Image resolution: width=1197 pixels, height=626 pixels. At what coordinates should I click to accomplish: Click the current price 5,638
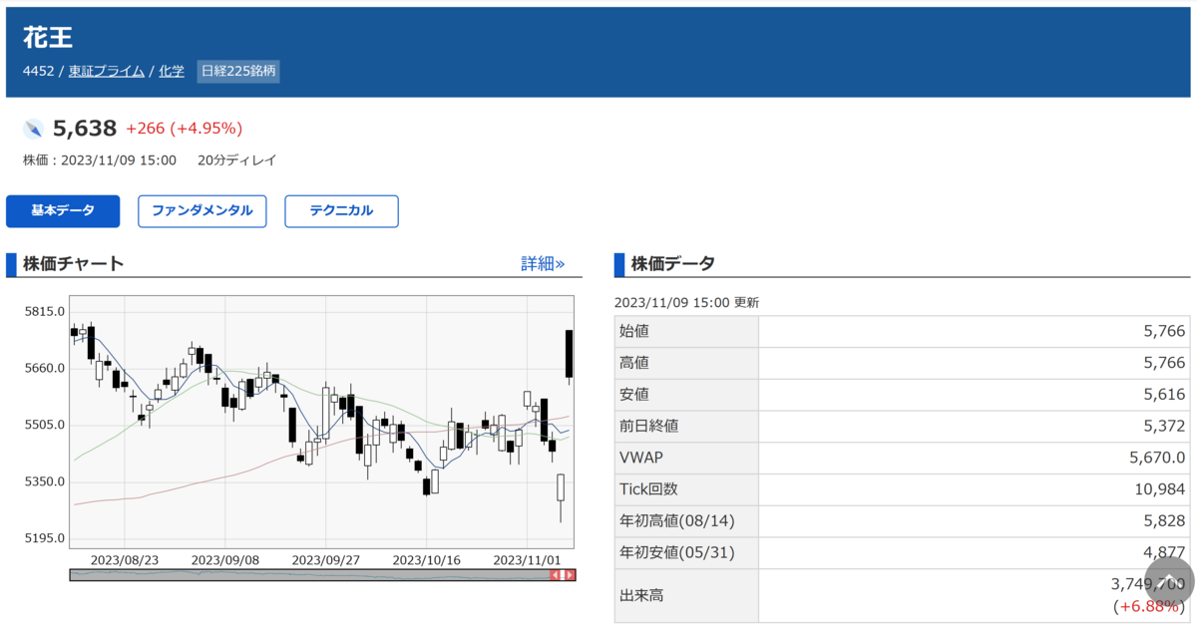[x=85, y=129]
